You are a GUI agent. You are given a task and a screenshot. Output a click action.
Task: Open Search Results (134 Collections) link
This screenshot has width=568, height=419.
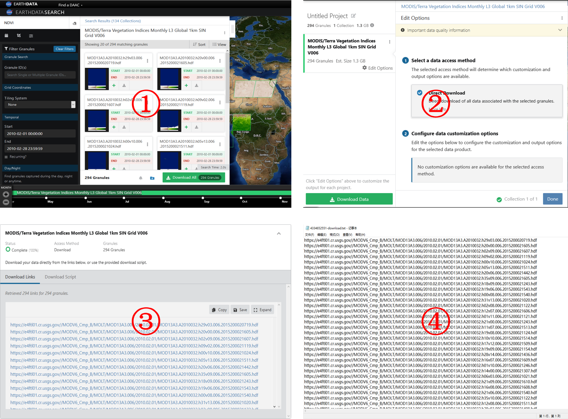coord(113,21)
